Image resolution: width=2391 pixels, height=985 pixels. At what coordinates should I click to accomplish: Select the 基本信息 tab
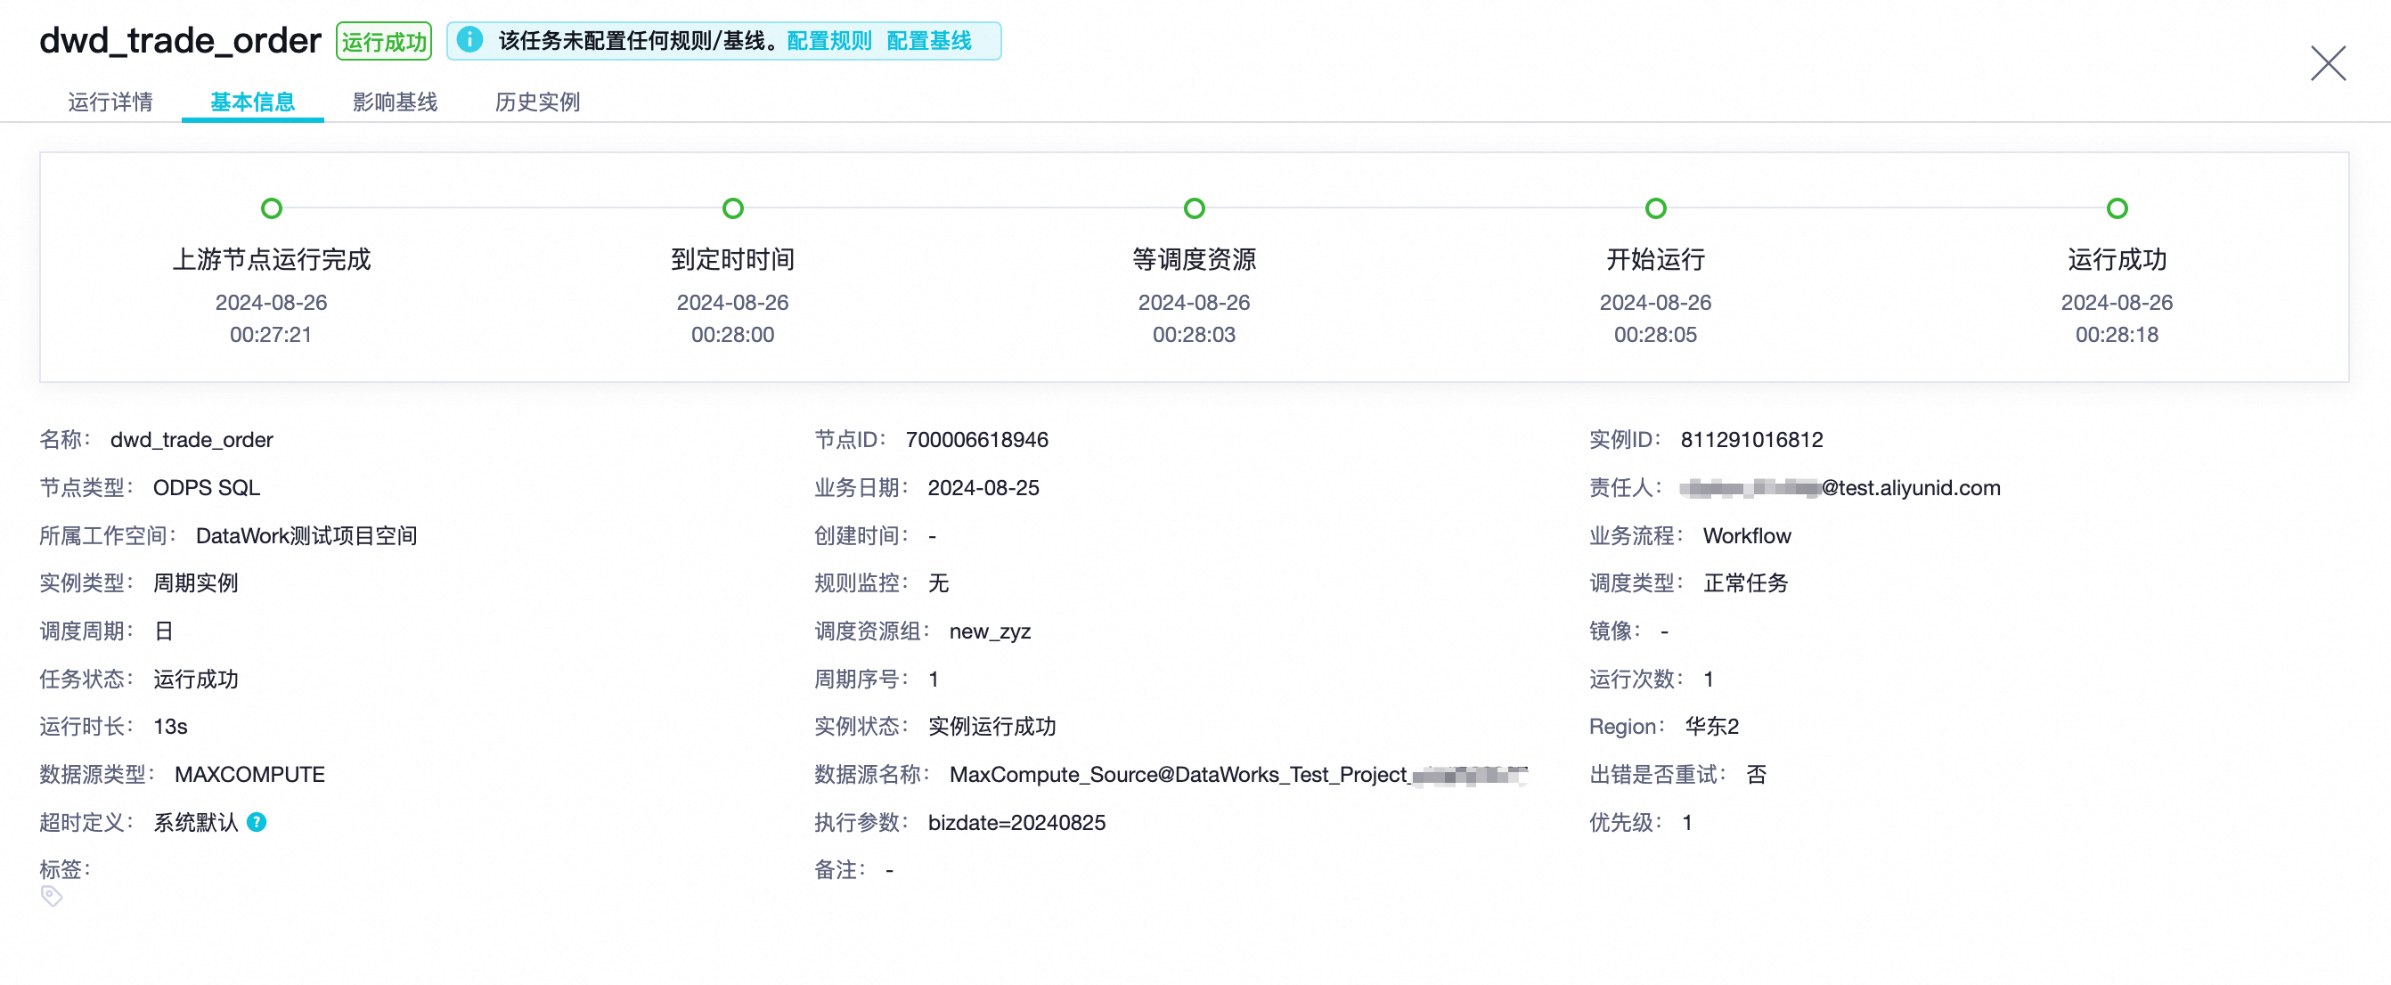[x=252, y=102]
